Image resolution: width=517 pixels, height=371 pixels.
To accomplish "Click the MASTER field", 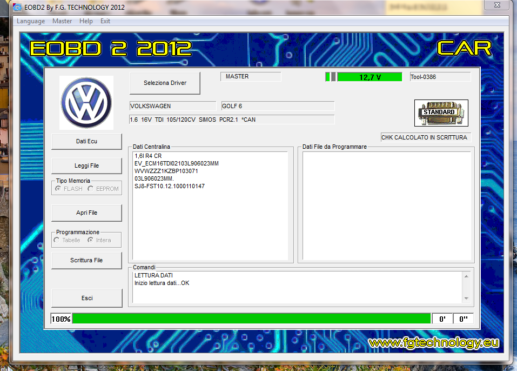I will pos(251,77).
